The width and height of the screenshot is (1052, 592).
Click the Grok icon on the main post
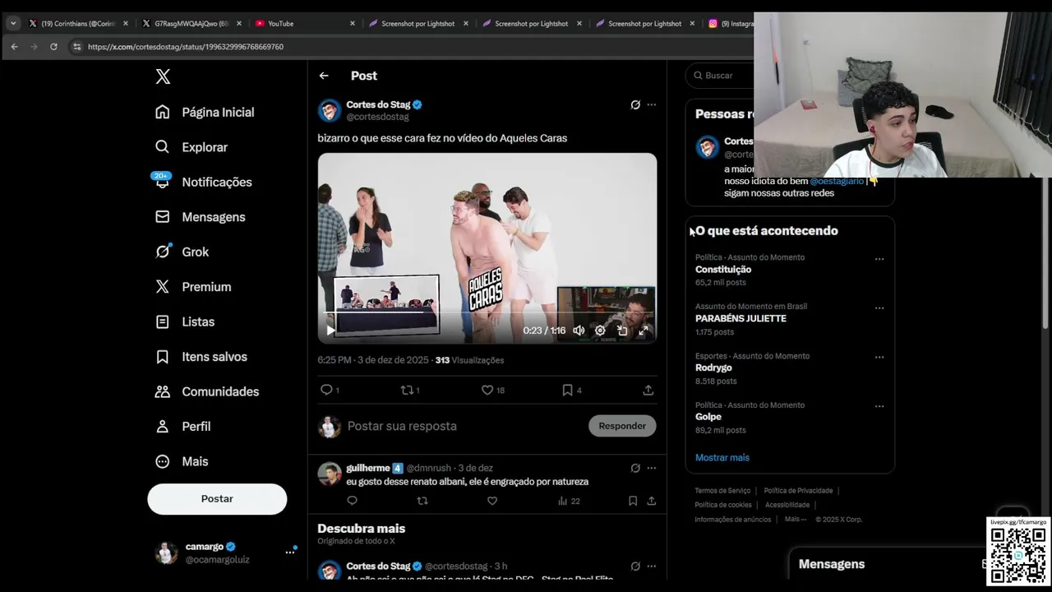pos(635,104)
